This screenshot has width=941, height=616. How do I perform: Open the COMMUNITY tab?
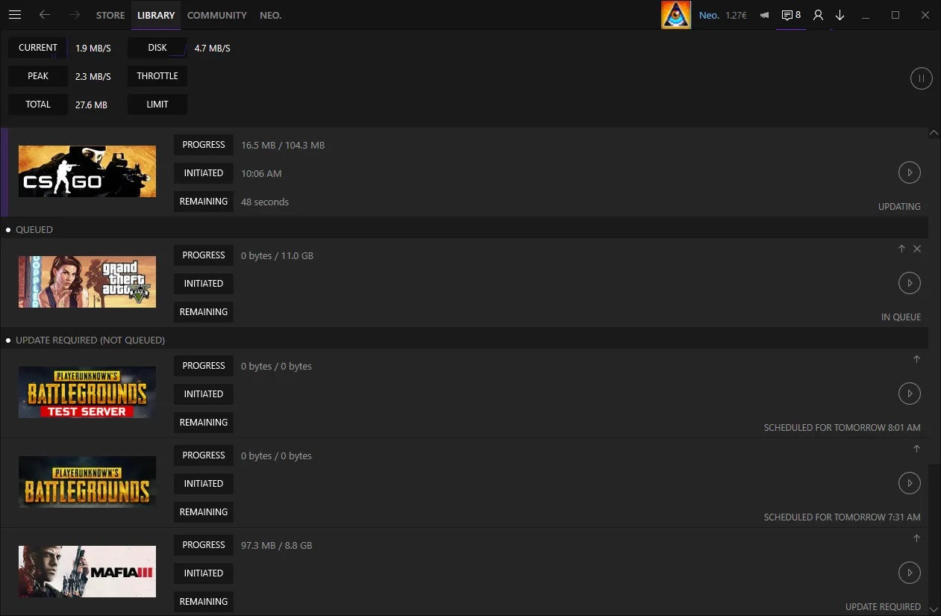216,15
